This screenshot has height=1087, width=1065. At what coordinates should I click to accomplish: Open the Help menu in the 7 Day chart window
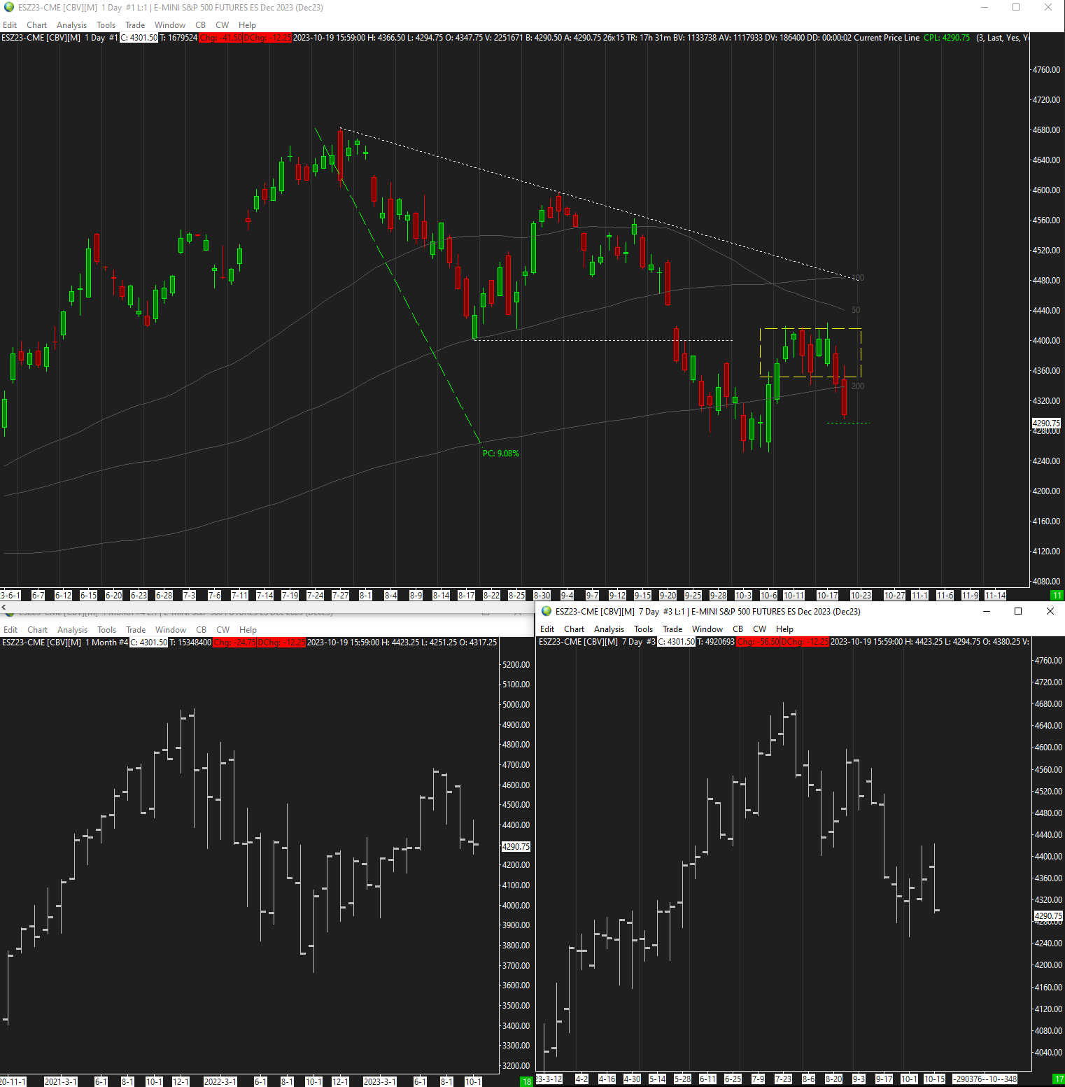pyautogui.click(x=784, y=629)
